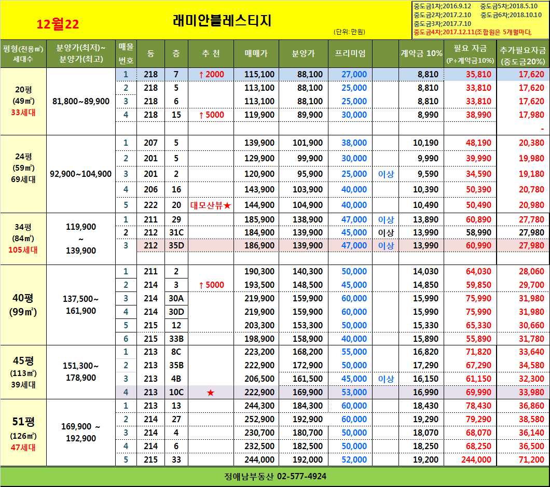
Task: Click the 추 천 column header
Action: click(x=211, y=53)
